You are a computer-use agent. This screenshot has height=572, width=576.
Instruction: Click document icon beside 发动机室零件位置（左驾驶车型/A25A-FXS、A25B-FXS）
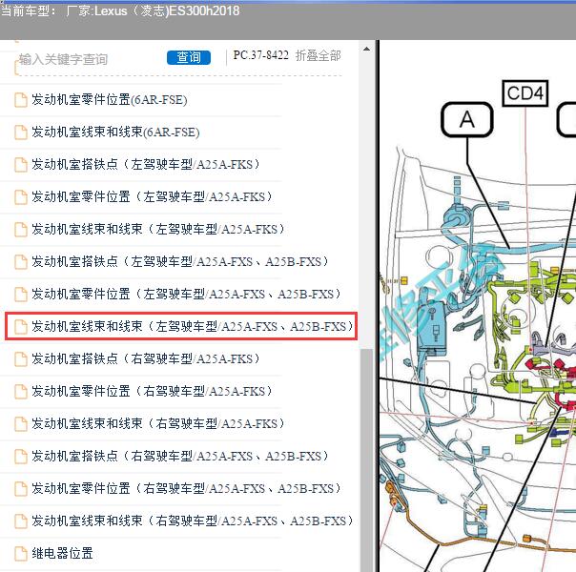(21, 294)
